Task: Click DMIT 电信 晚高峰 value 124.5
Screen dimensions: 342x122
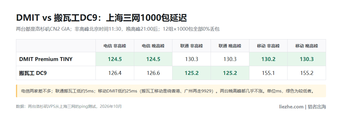Action: [153, 59]
